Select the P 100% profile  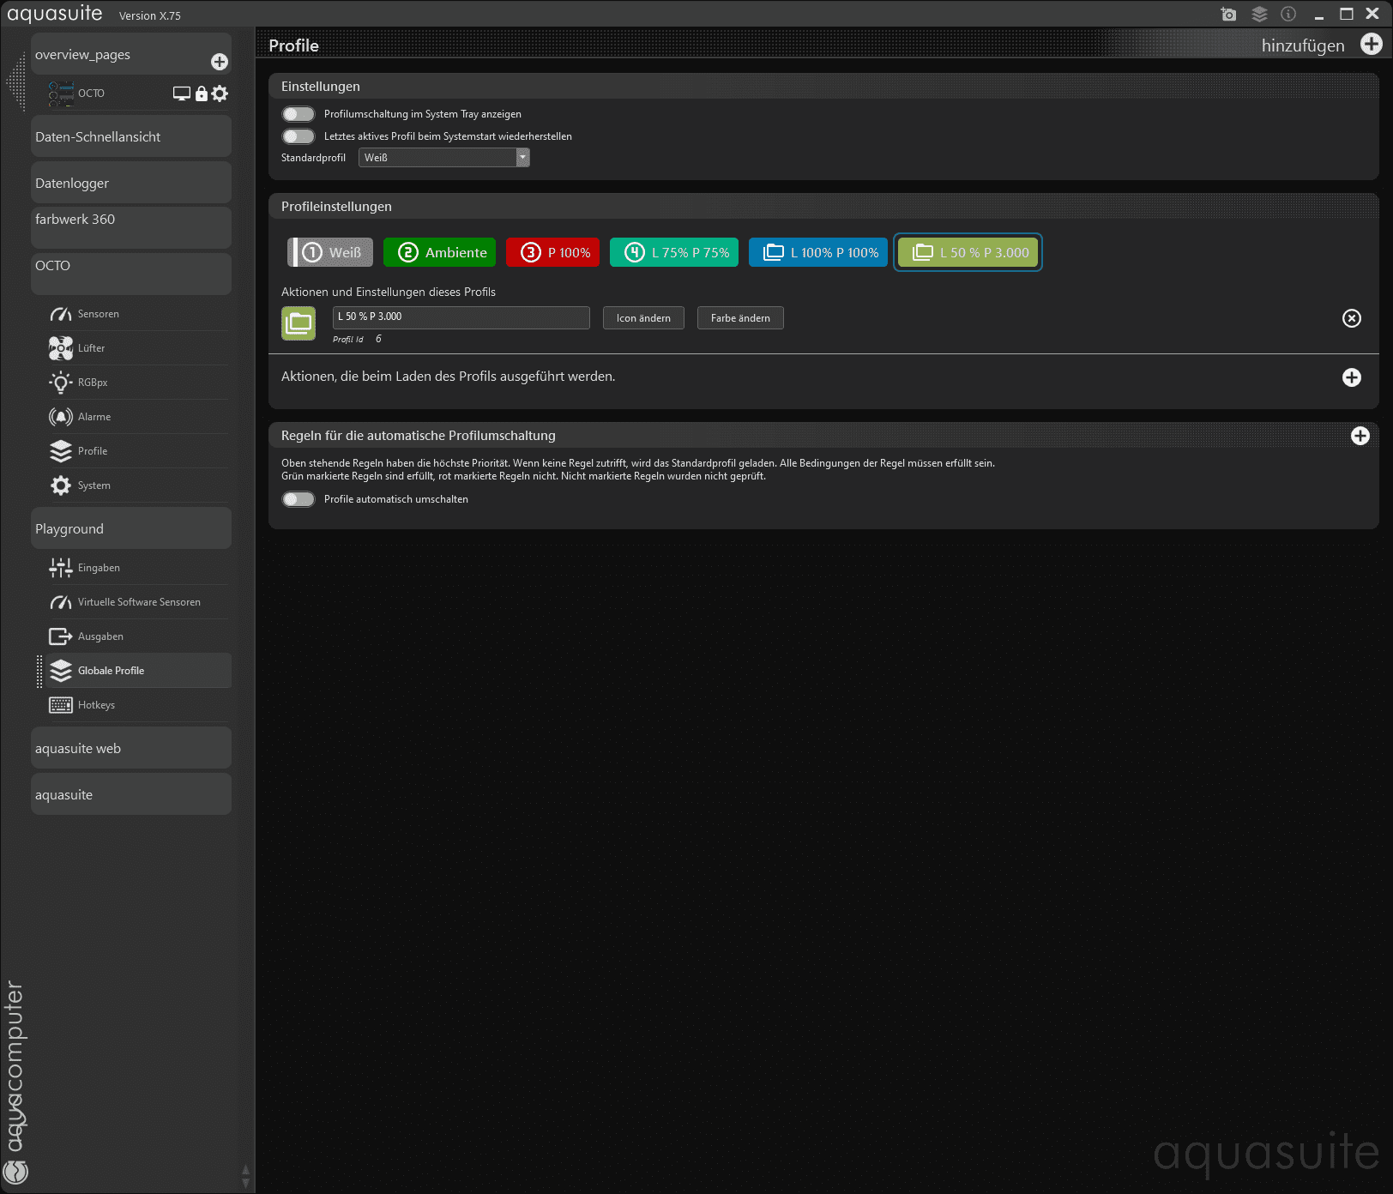pyautogui.click(x=553, y=252)
